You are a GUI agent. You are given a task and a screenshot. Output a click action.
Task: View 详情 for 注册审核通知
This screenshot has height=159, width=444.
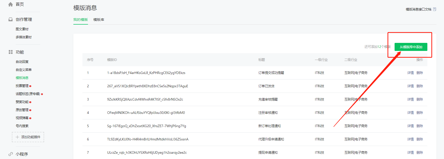point(410,113)
